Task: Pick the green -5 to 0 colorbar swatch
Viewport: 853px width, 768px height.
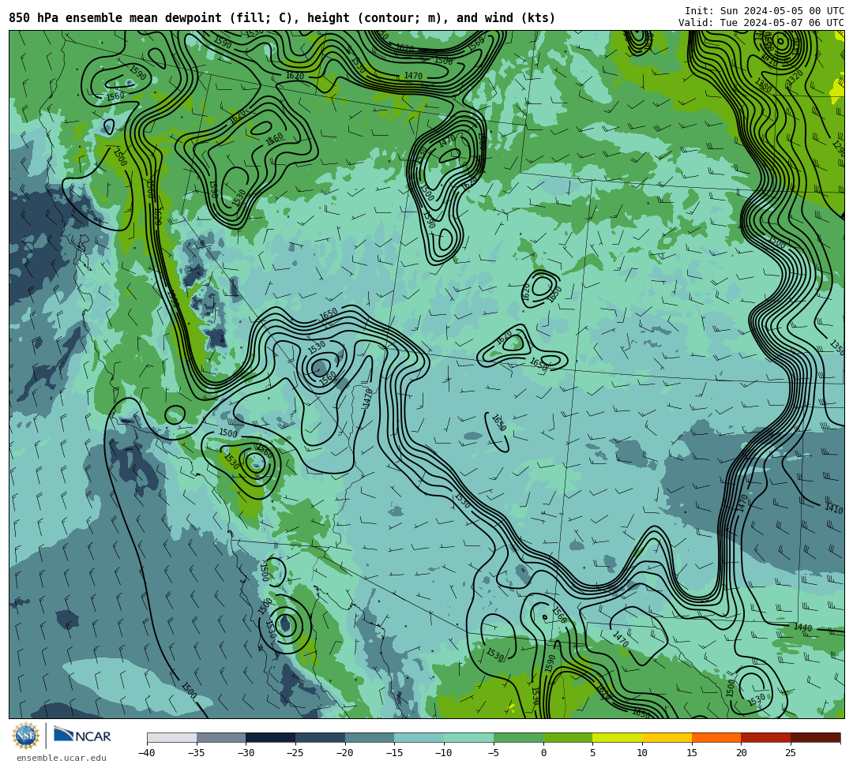Action: (x=518, y=737)
